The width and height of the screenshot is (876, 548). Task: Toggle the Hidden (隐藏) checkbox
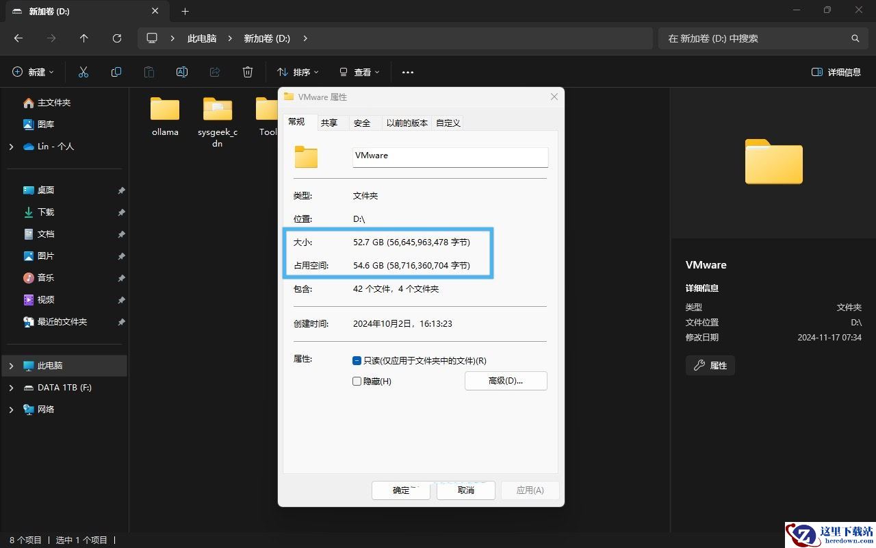point(357,381)
